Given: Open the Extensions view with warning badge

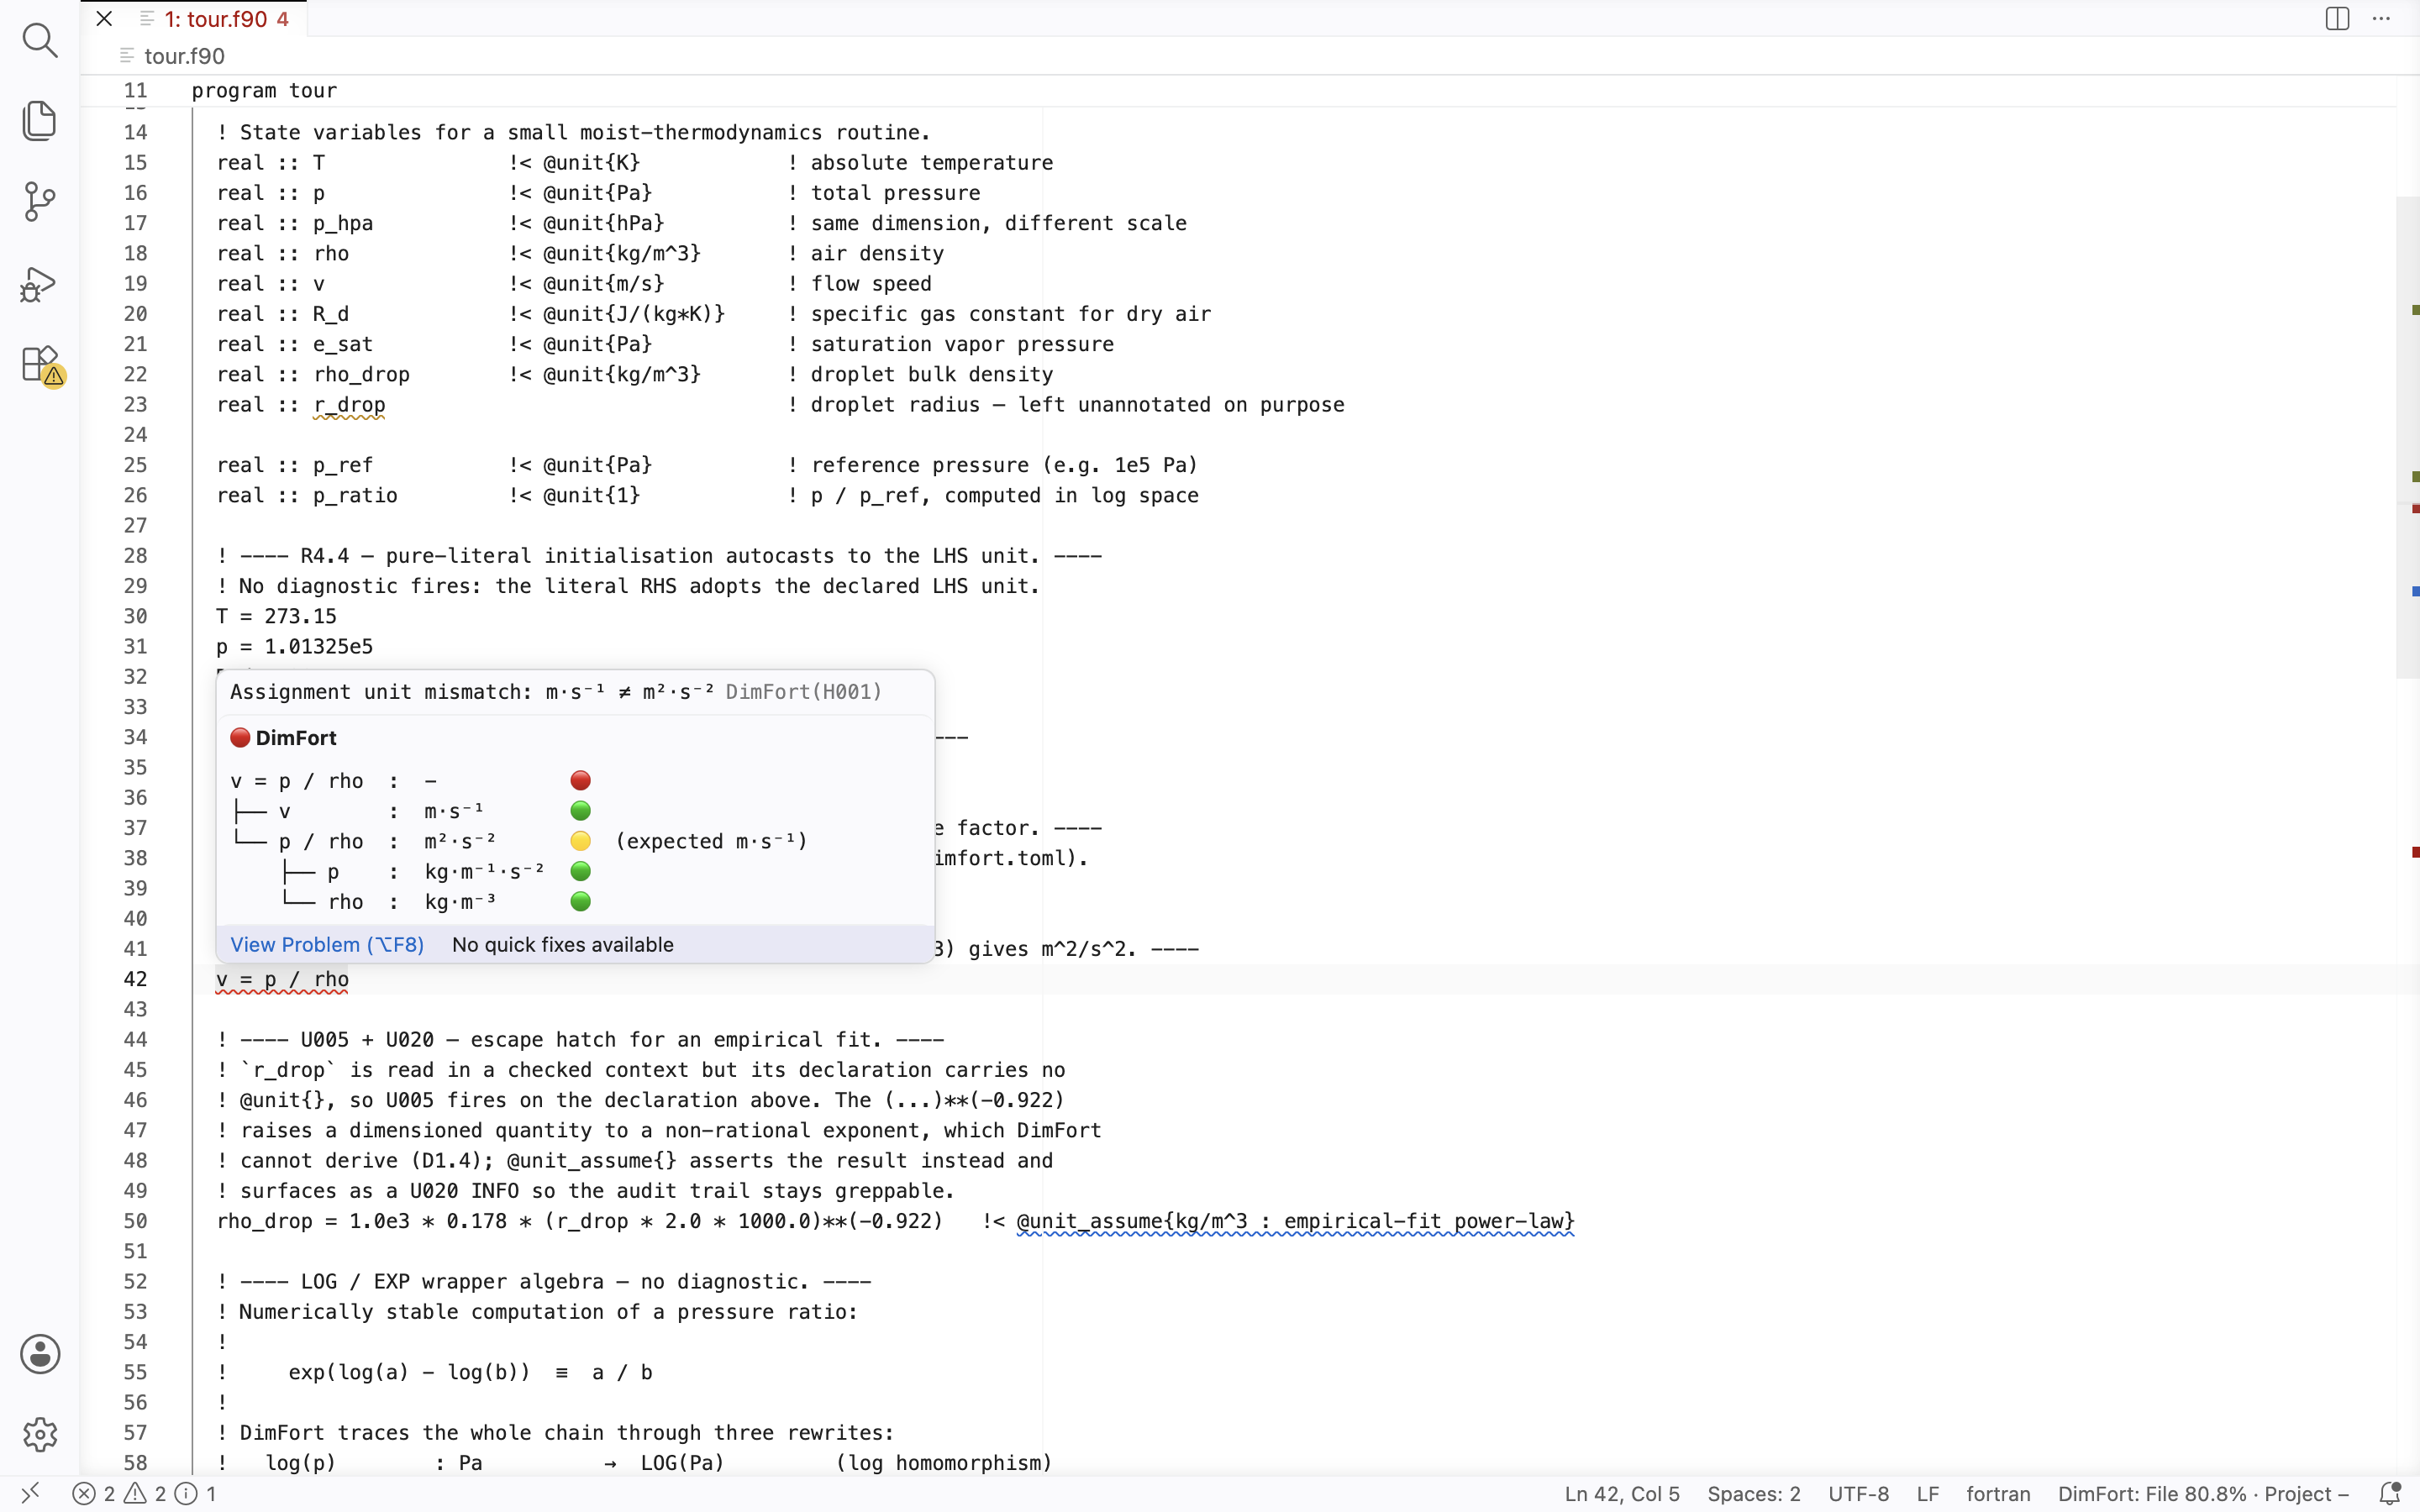Looking at the screenshot, I should [x=42, y=365].
